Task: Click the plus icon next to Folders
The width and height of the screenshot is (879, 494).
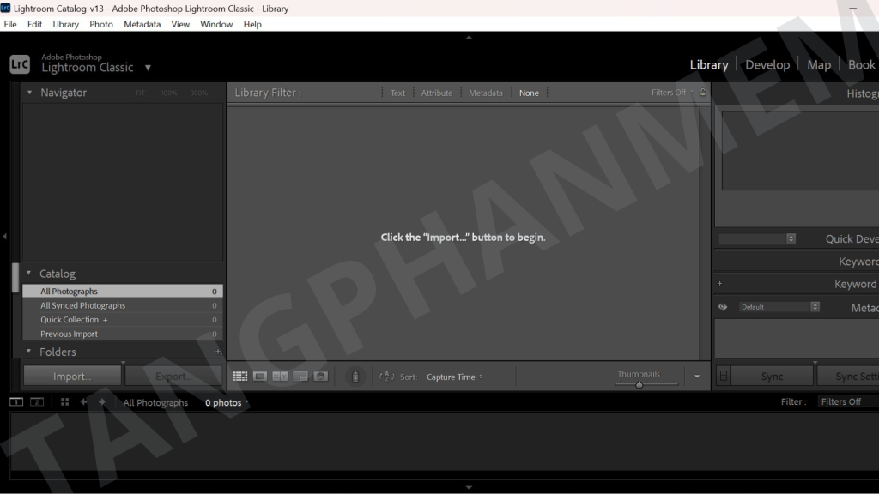Action: (217, 352)
